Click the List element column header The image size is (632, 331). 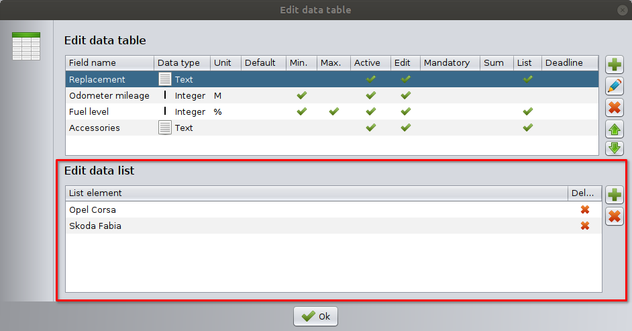(96, 193)
